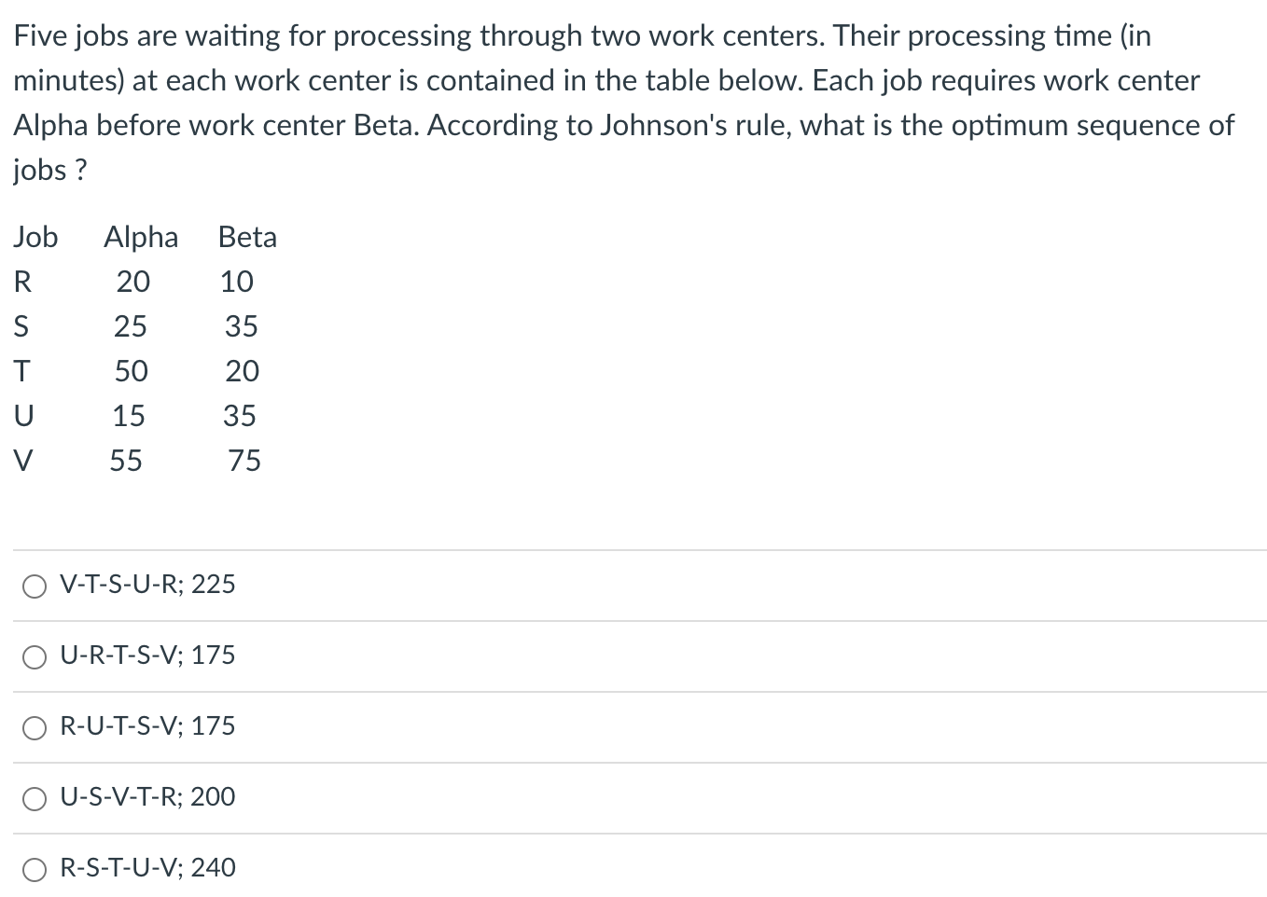Select the R-S-T-U-V; 240 answer option

pos(35,869)
